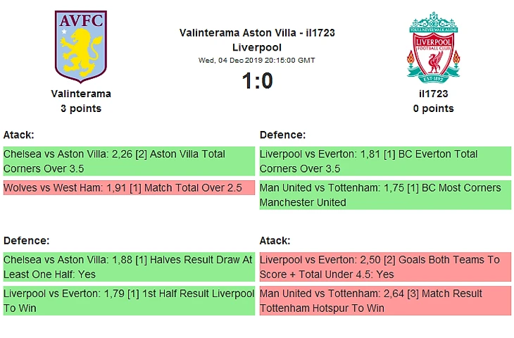Screen dimensions: 514x338
Task: Open the il1723 username under Liverpool
Action: pos(433,93)
